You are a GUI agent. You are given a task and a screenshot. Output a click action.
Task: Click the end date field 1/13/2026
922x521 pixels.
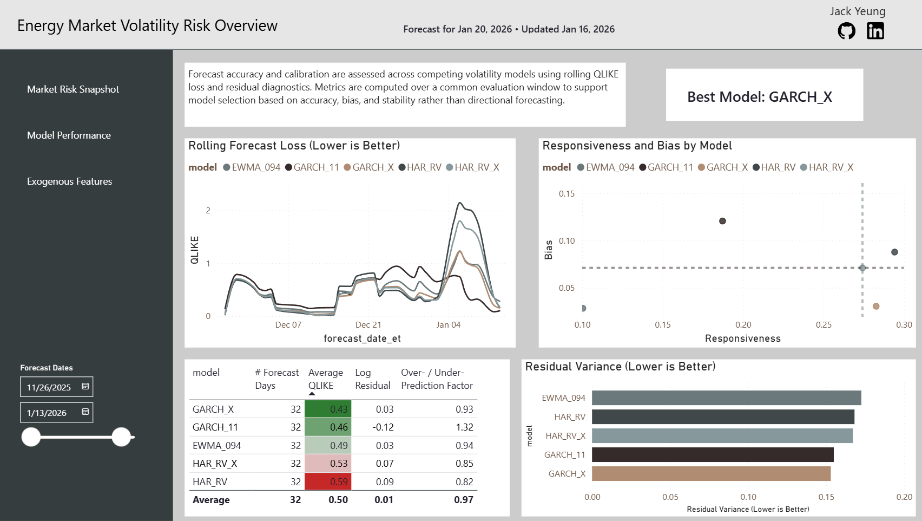tap(56, 412)
